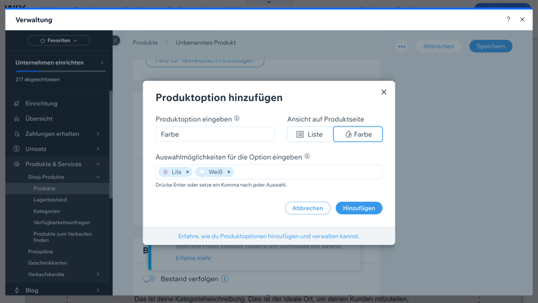Close the Produktoption hinzufügen dialog
Viewport: 538px width, 303px height.
(384, 92)
